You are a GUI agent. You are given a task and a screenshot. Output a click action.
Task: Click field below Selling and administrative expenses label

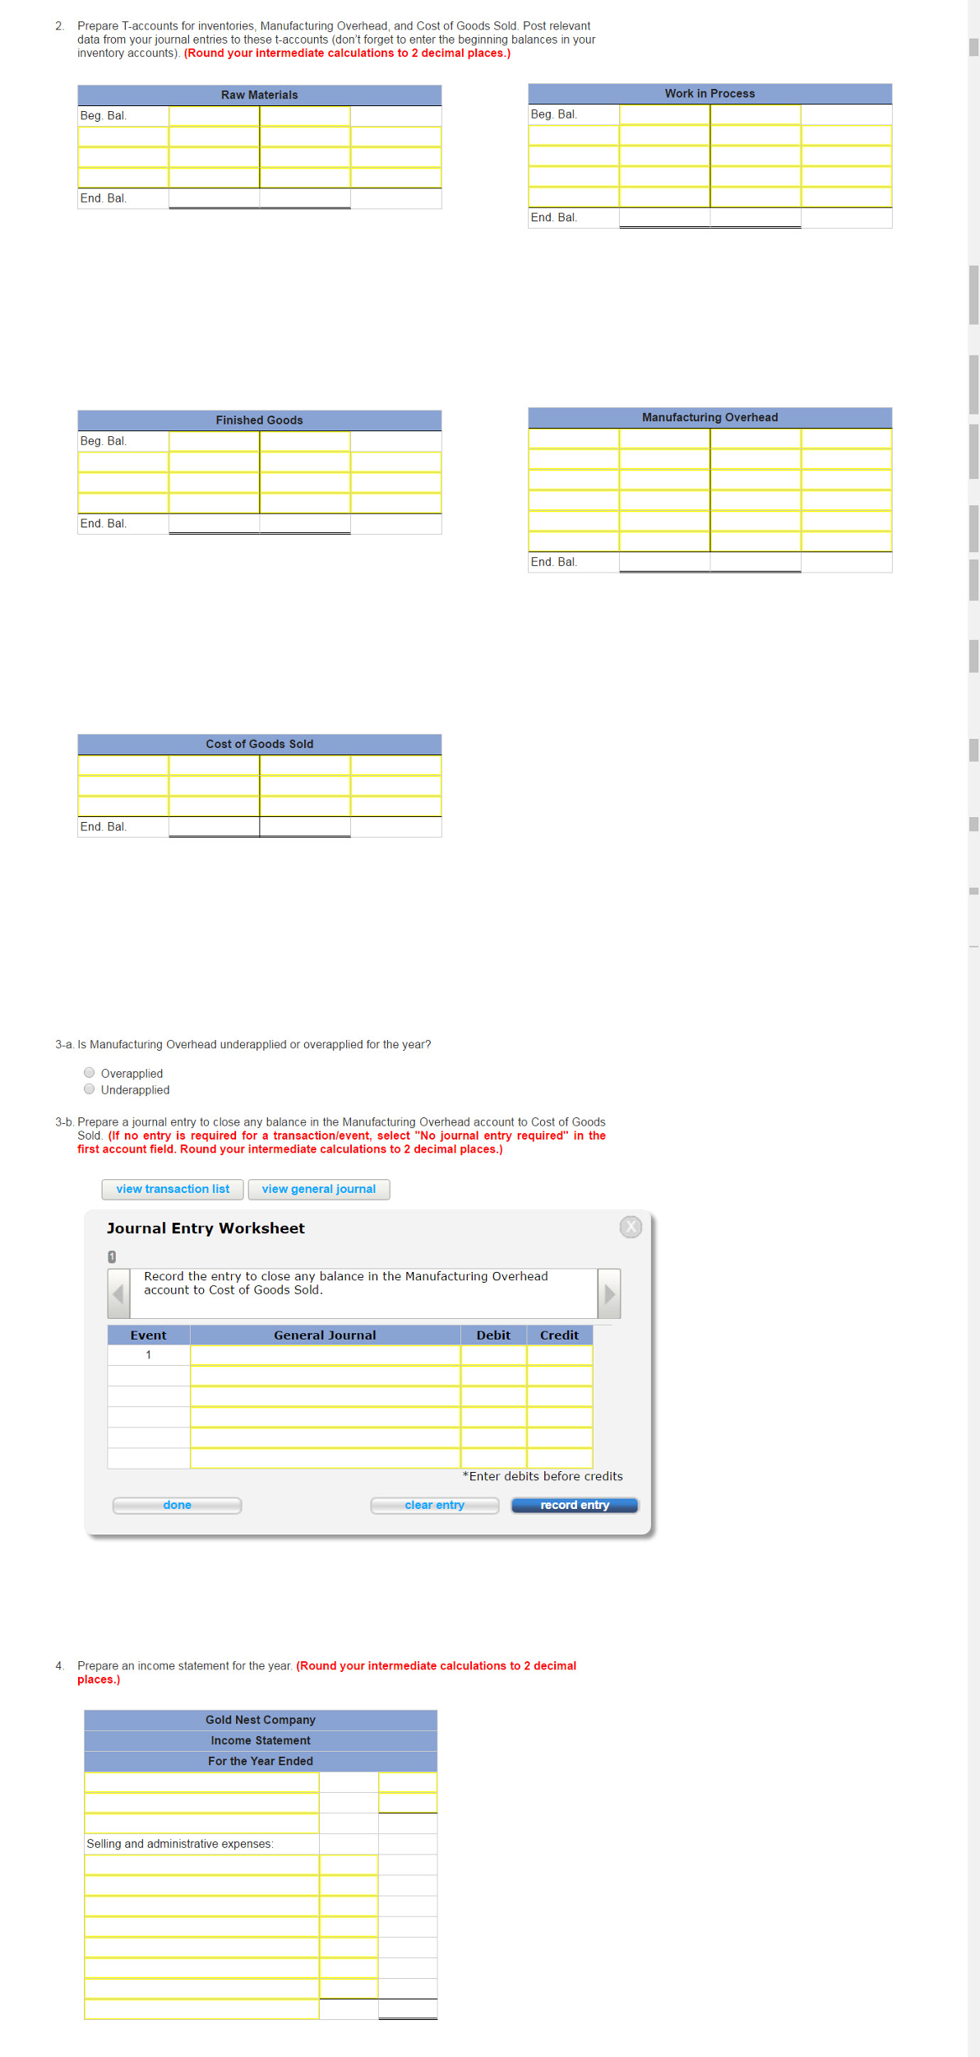(x=201, y=1864)
